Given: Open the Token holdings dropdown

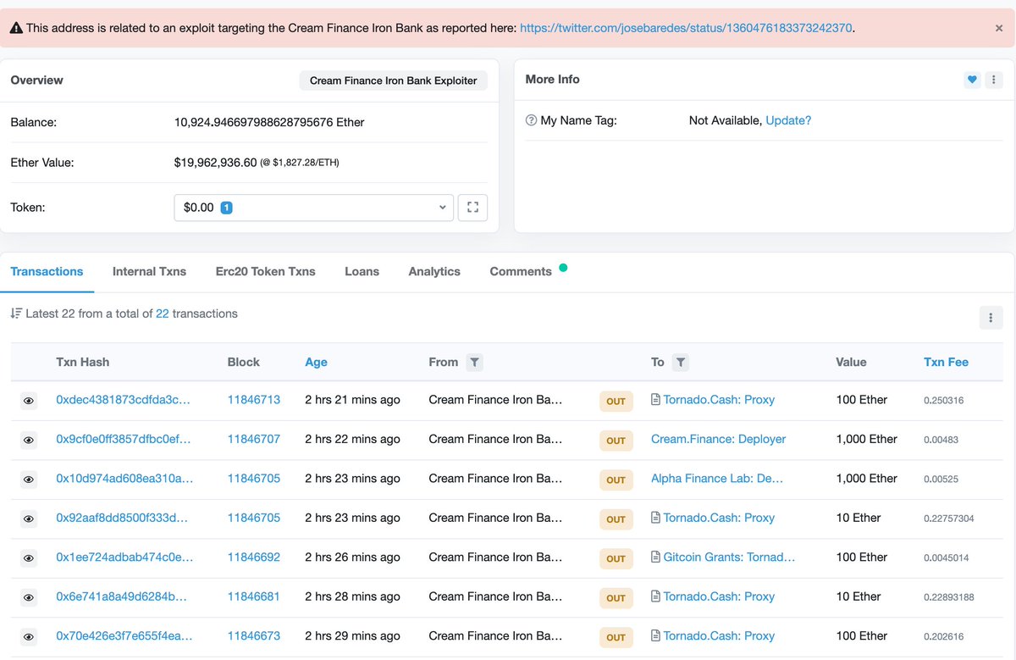Looking at the screenshot, I should 313,208.
